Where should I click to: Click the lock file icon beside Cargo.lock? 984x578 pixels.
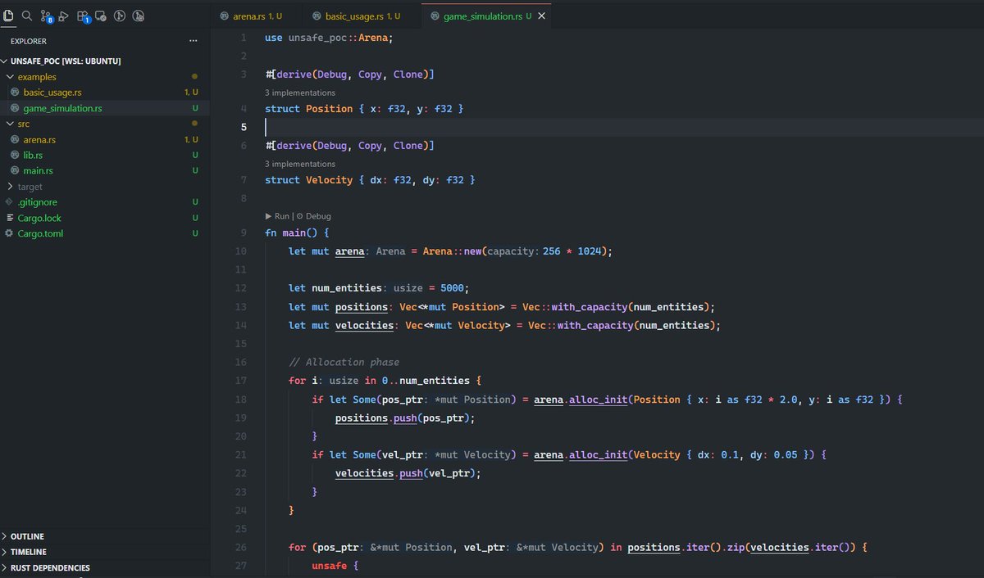pos(9,218)
